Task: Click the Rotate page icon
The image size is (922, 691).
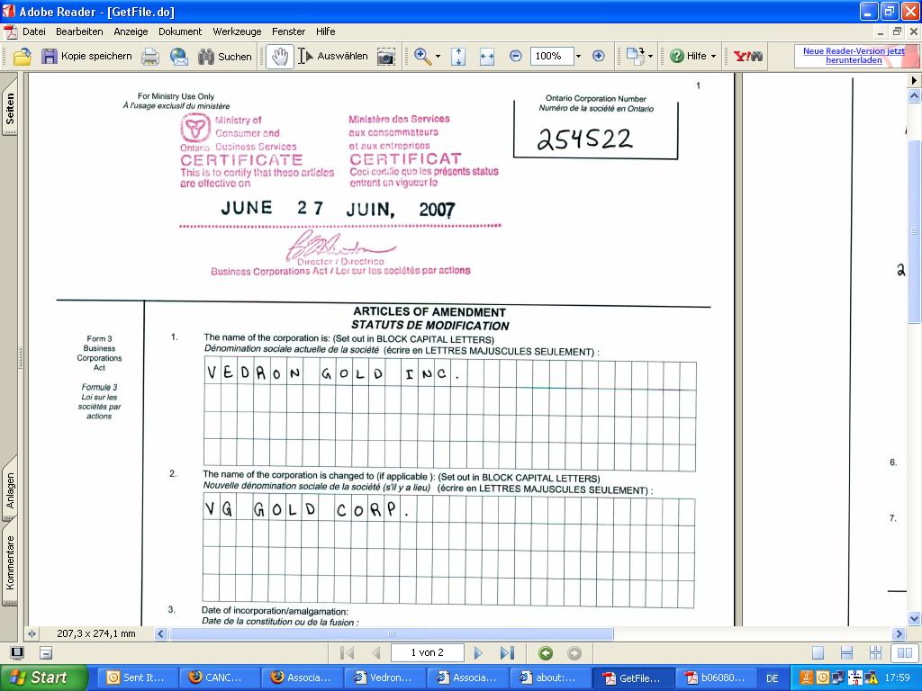Action: point(635,56)
